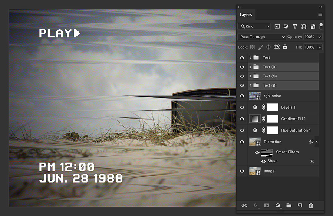
Task: Lock transparent pixels icon
Action: point(252,47)
